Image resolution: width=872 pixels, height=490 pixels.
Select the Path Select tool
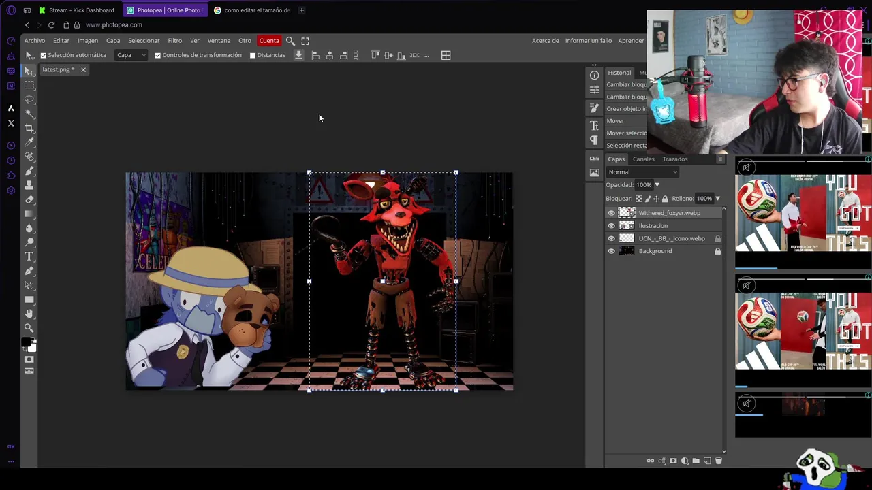(x=29, y=285)
